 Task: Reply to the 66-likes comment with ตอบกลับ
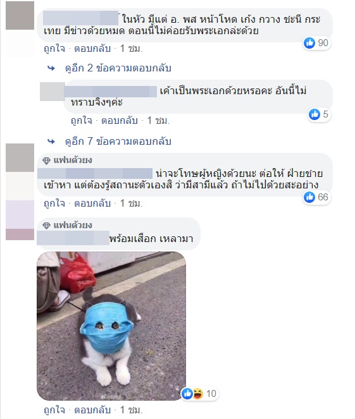click(92, 203)
